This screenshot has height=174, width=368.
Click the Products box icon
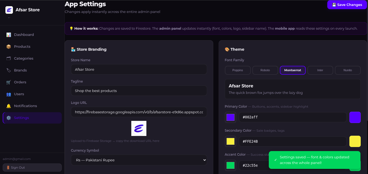(9, 47)
